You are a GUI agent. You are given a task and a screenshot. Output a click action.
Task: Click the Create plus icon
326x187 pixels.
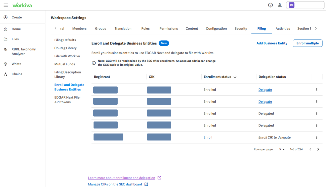[6, 17]
